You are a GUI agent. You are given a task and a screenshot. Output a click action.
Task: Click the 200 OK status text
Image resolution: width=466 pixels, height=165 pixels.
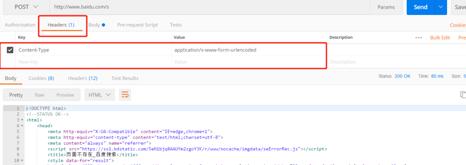click(x=402, y=76)
